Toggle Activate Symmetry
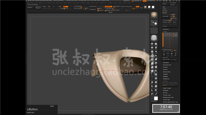This screenshot has width=206, height=115. click(126, 6)
